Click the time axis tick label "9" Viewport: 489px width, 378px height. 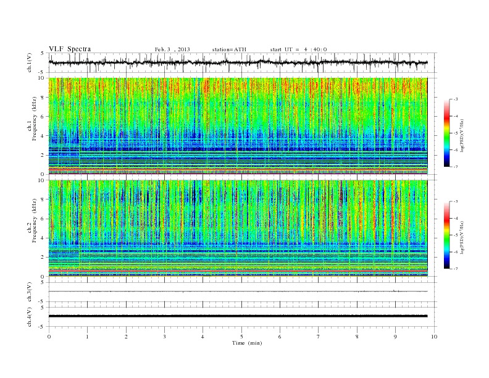395,337
